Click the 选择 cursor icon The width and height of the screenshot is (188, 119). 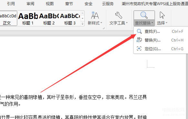(162, 15)
